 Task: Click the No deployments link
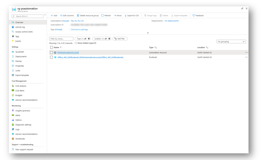(x=172, y=21)
